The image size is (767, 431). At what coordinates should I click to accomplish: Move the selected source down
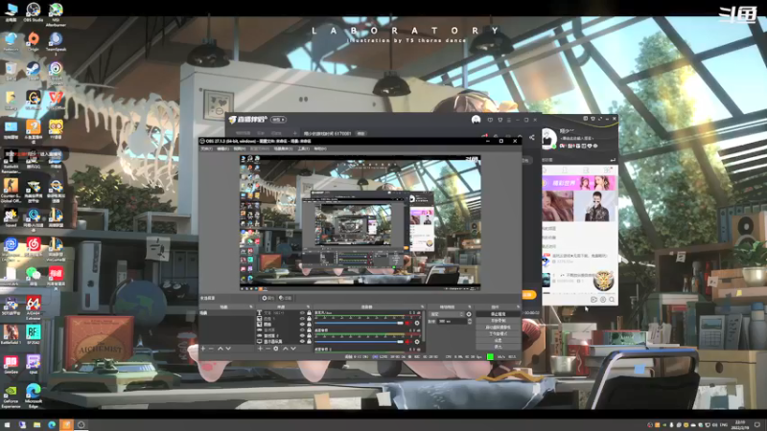coord(293,349)
